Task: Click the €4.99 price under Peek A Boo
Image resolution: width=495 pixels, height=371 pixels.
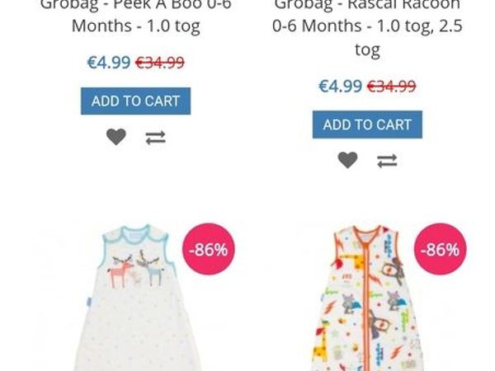Action: point(109,62)
